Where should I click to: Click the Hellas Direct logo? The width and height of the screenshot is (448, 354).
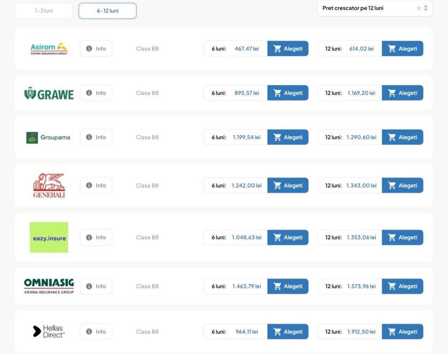tap(49, 332)
